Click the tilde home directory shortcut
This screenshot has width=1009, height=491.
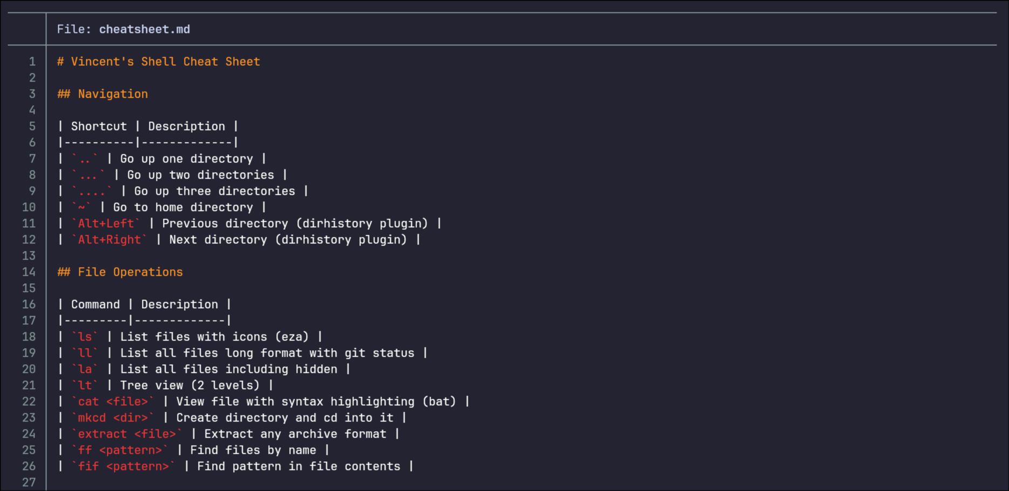[x=81, y=207]
